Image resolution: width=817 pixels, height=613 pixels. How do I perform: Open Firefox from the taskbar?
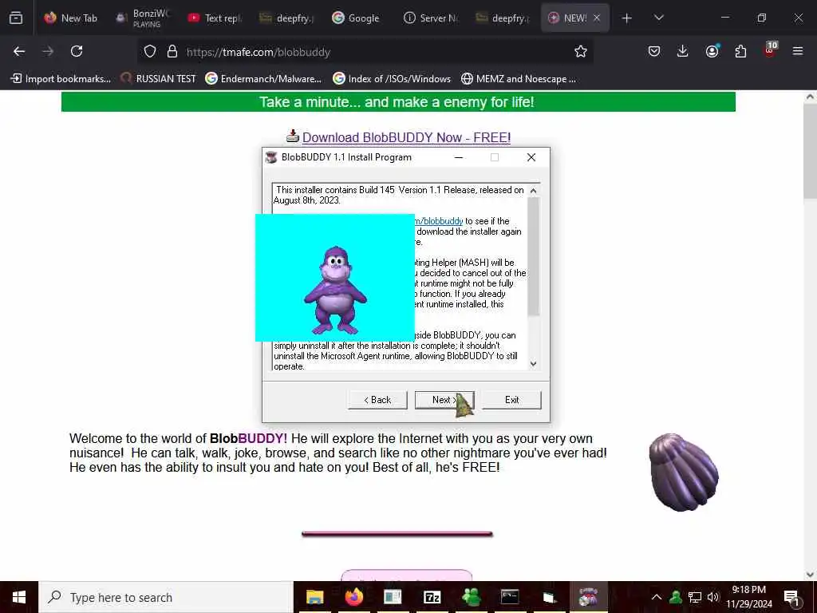tap(353, 597)
